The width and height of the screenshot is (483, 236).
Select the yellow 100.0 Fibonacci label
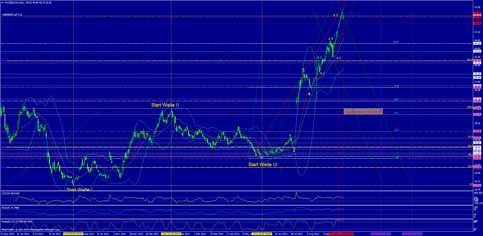pos(470,107)
